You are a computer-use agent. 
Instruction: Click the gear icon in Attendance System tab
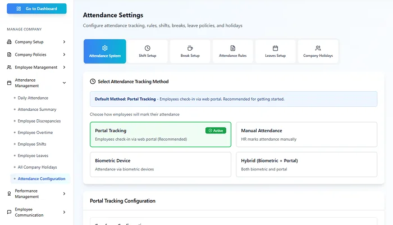click(x=105, y=48)
